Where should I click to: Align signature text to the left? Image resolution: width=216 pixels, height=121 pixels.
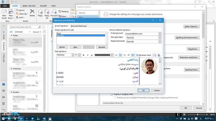[x=116, y=55]
